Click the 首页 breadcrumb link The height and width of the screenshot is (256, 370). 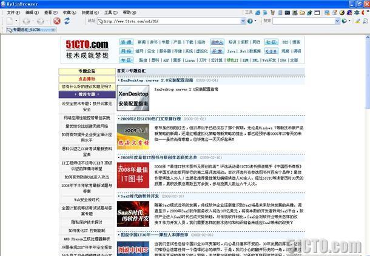[121, 71]
